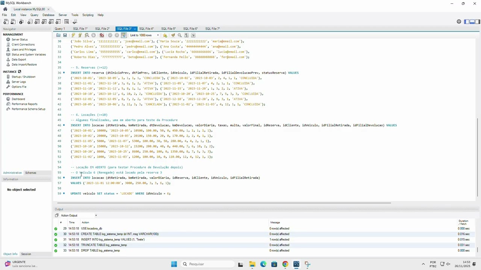Click the UPDATE veiculo statement on line 59
Viewport: 481px width, 270px height.
120,193
